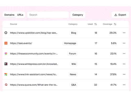Sort by Used column arrows
The height and width of the screenshot is (98, 131).
(x=96, y=24)
